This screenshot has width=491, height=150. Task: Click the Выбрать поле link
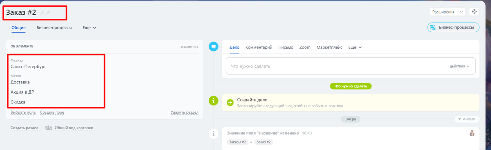coord(23,112)
